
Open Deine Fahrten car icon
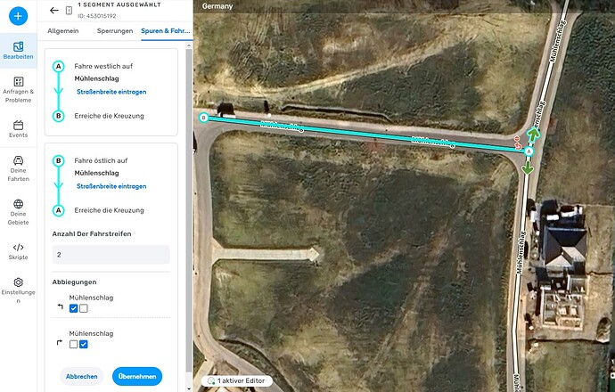coord(19,160)
